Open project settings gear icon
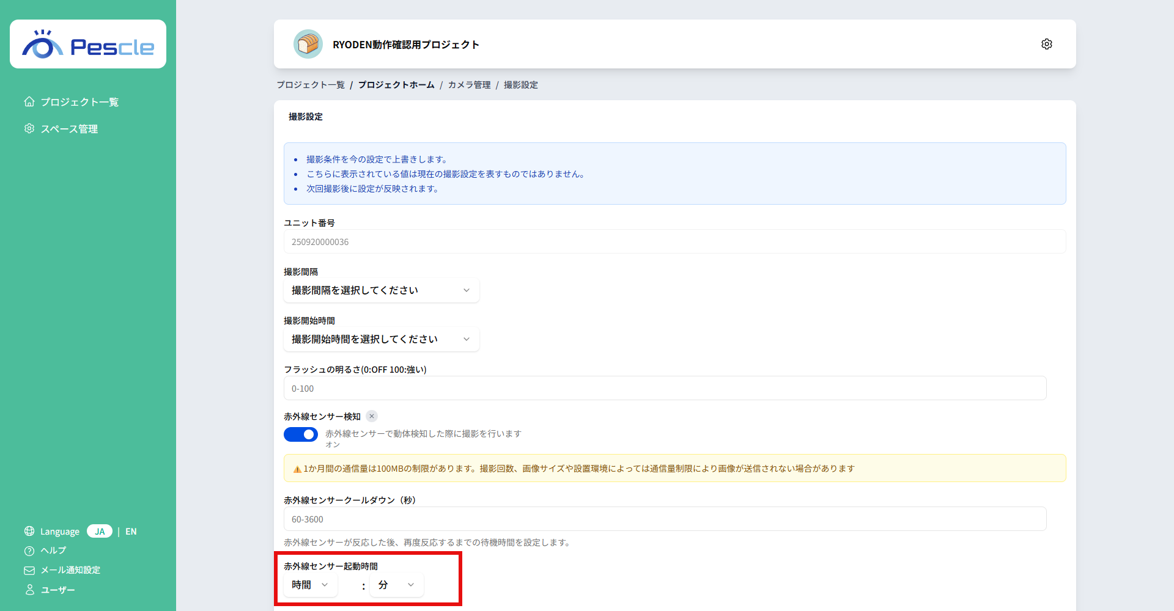1174x611 pixels. (1047, 44)
